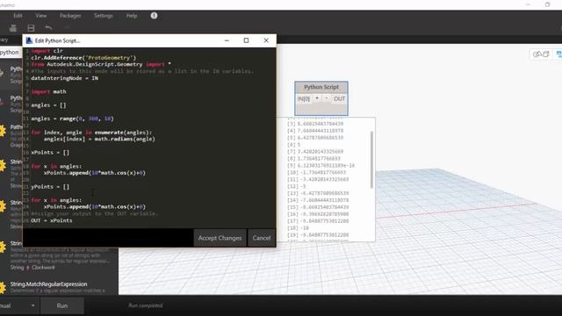This screenshot has width=562, height=316.
Task: Click the redo toolbar icon
Action: pyautogui.click(x=67, y=28)
